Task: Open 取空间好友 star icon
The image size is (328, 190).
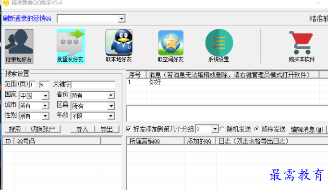Action: [170, 45]
